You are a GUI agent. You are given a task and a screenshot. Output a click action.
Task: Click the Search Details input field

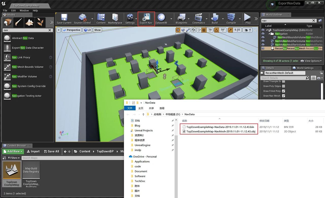point(285,78)
